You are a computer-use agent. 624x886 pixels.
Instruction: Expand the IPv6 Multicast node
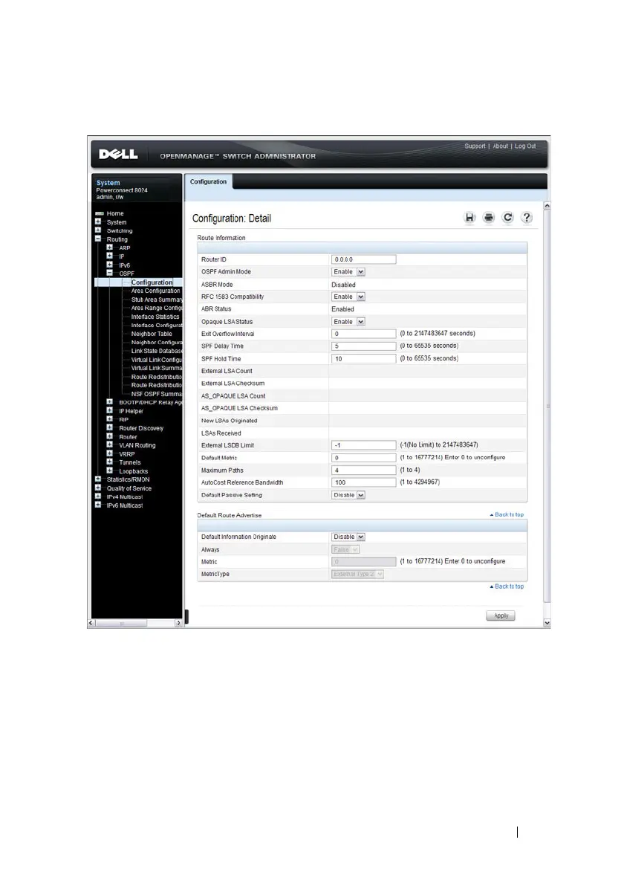coord(98,505)
